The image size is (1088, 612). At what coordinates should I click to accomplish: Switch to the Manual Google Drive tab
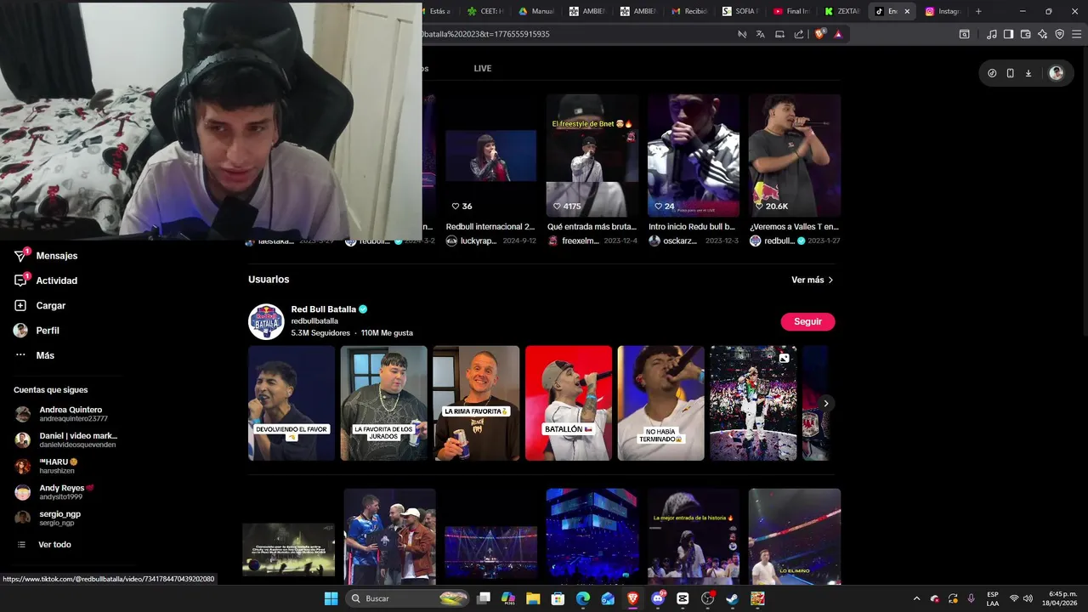[x=535, y=11]
